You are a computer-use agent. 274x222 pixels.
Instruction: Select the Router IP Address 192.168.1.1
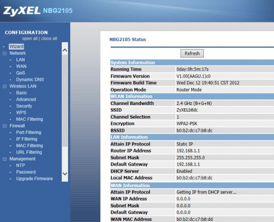(188, 151)
